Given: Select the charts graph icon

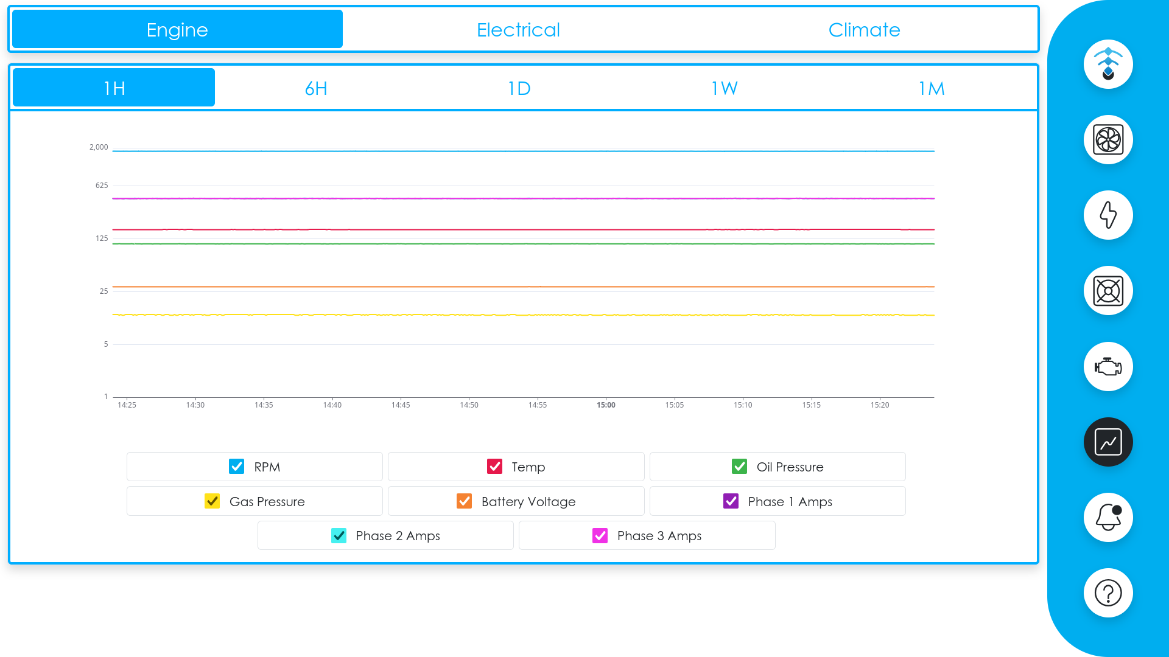Looking at the screenshot, I should [x=1108, y=442].
